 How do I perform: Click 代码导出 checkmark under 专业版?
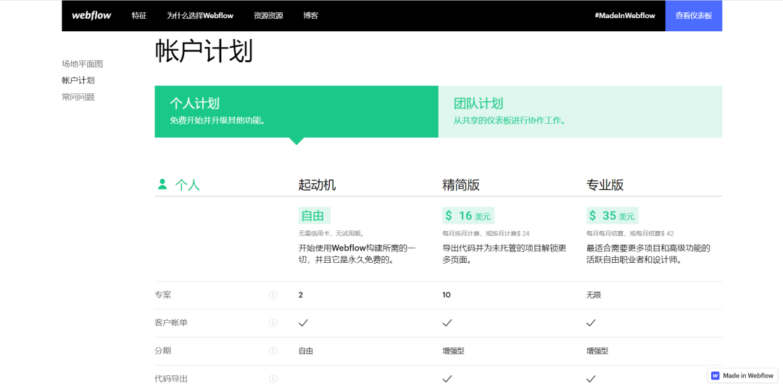click(591, 379)
